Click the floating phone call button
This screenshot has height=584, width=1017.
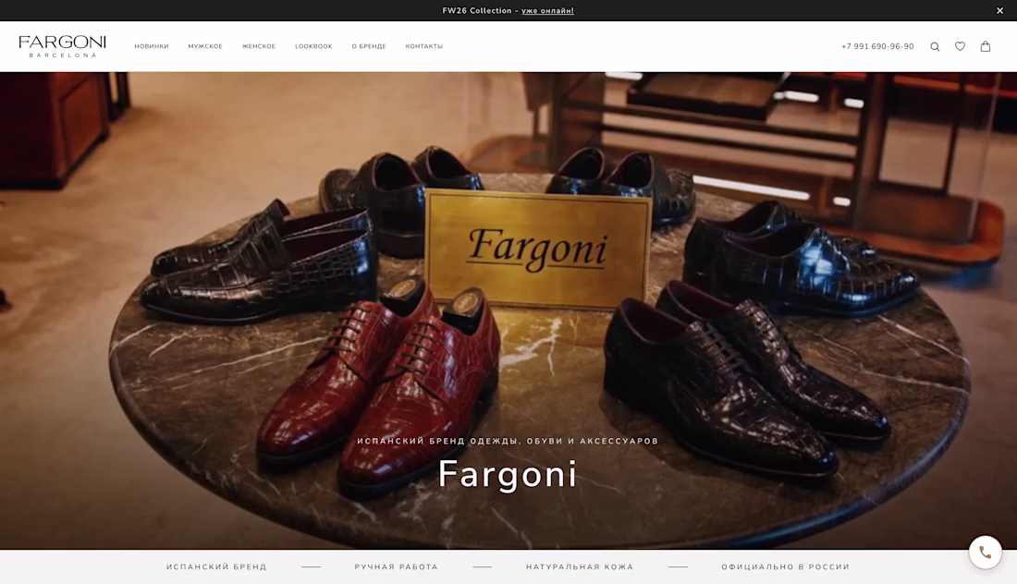pos(986,553)
